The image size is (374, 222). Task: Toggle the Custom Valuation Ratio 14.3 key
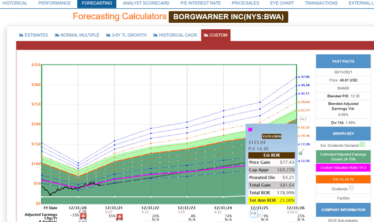click(343, 167)
